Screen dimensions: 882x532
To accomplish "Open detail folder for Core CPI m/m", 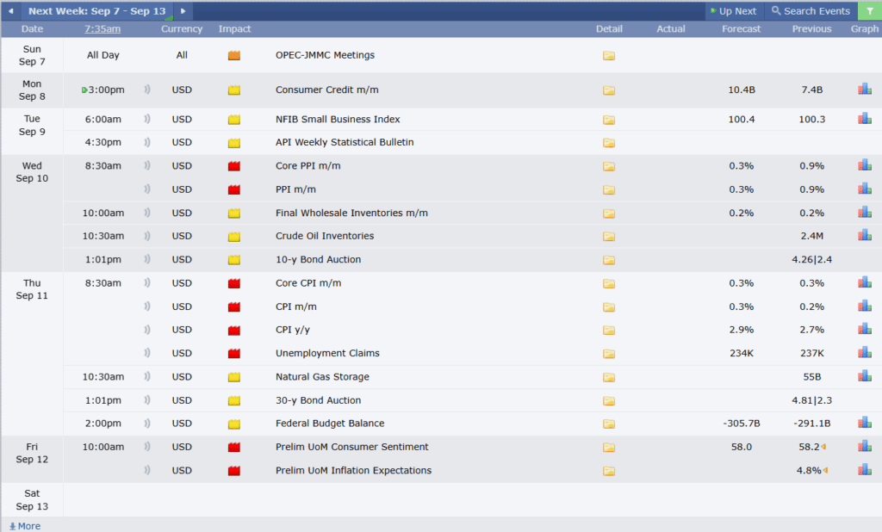I will [609, 283].
